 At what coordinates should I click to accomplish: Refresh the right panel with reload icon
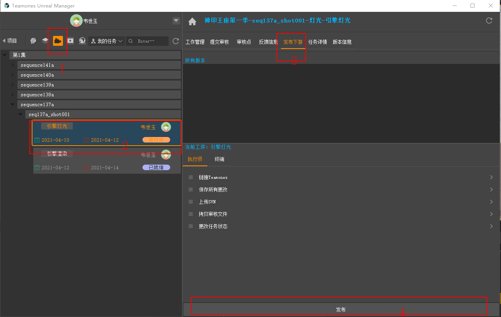[489, 21]
